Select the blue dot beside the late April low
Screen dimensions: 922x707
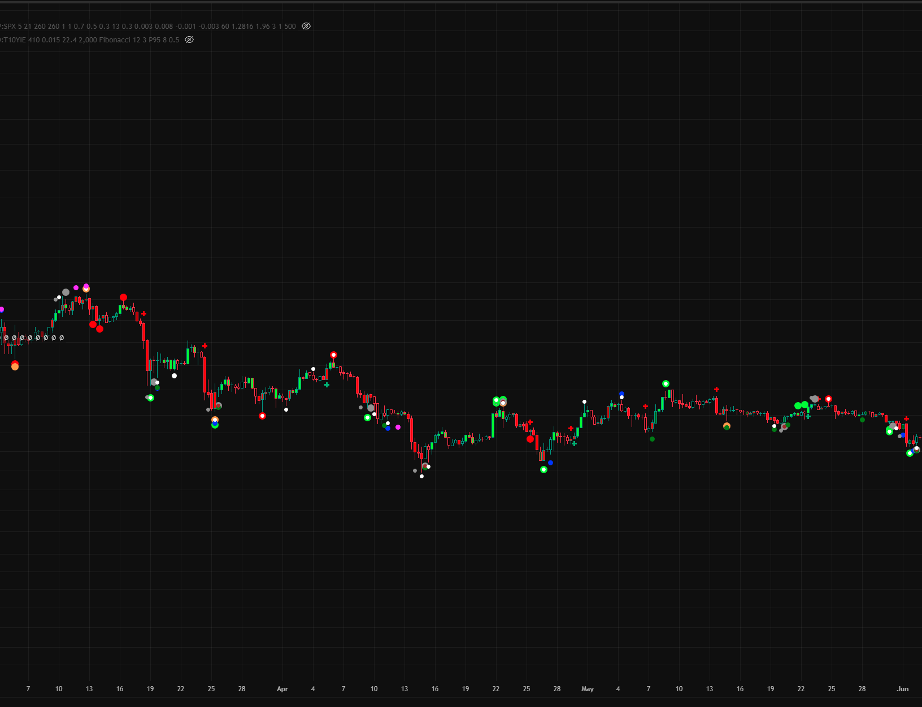550,463
